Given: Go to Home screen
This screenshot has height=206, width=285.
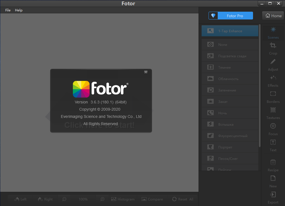Looking at the screenshot, I should click(x=273, y=16).
